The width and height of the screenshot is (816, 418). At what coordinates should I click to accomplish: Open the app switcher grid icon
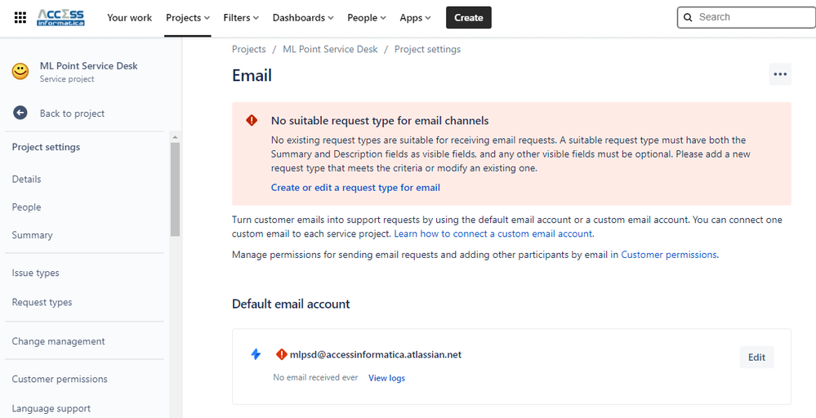(20, 17)
